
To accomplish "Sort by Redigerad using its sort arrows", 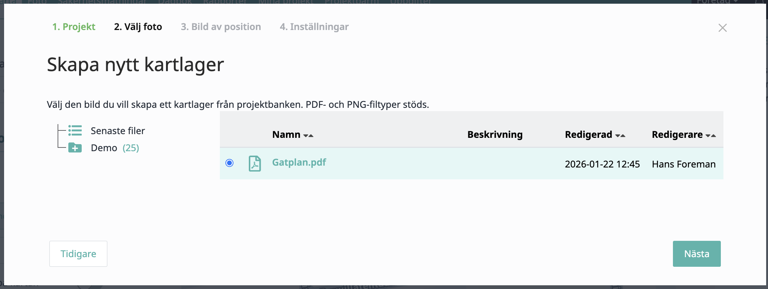I will click(620, 136).
